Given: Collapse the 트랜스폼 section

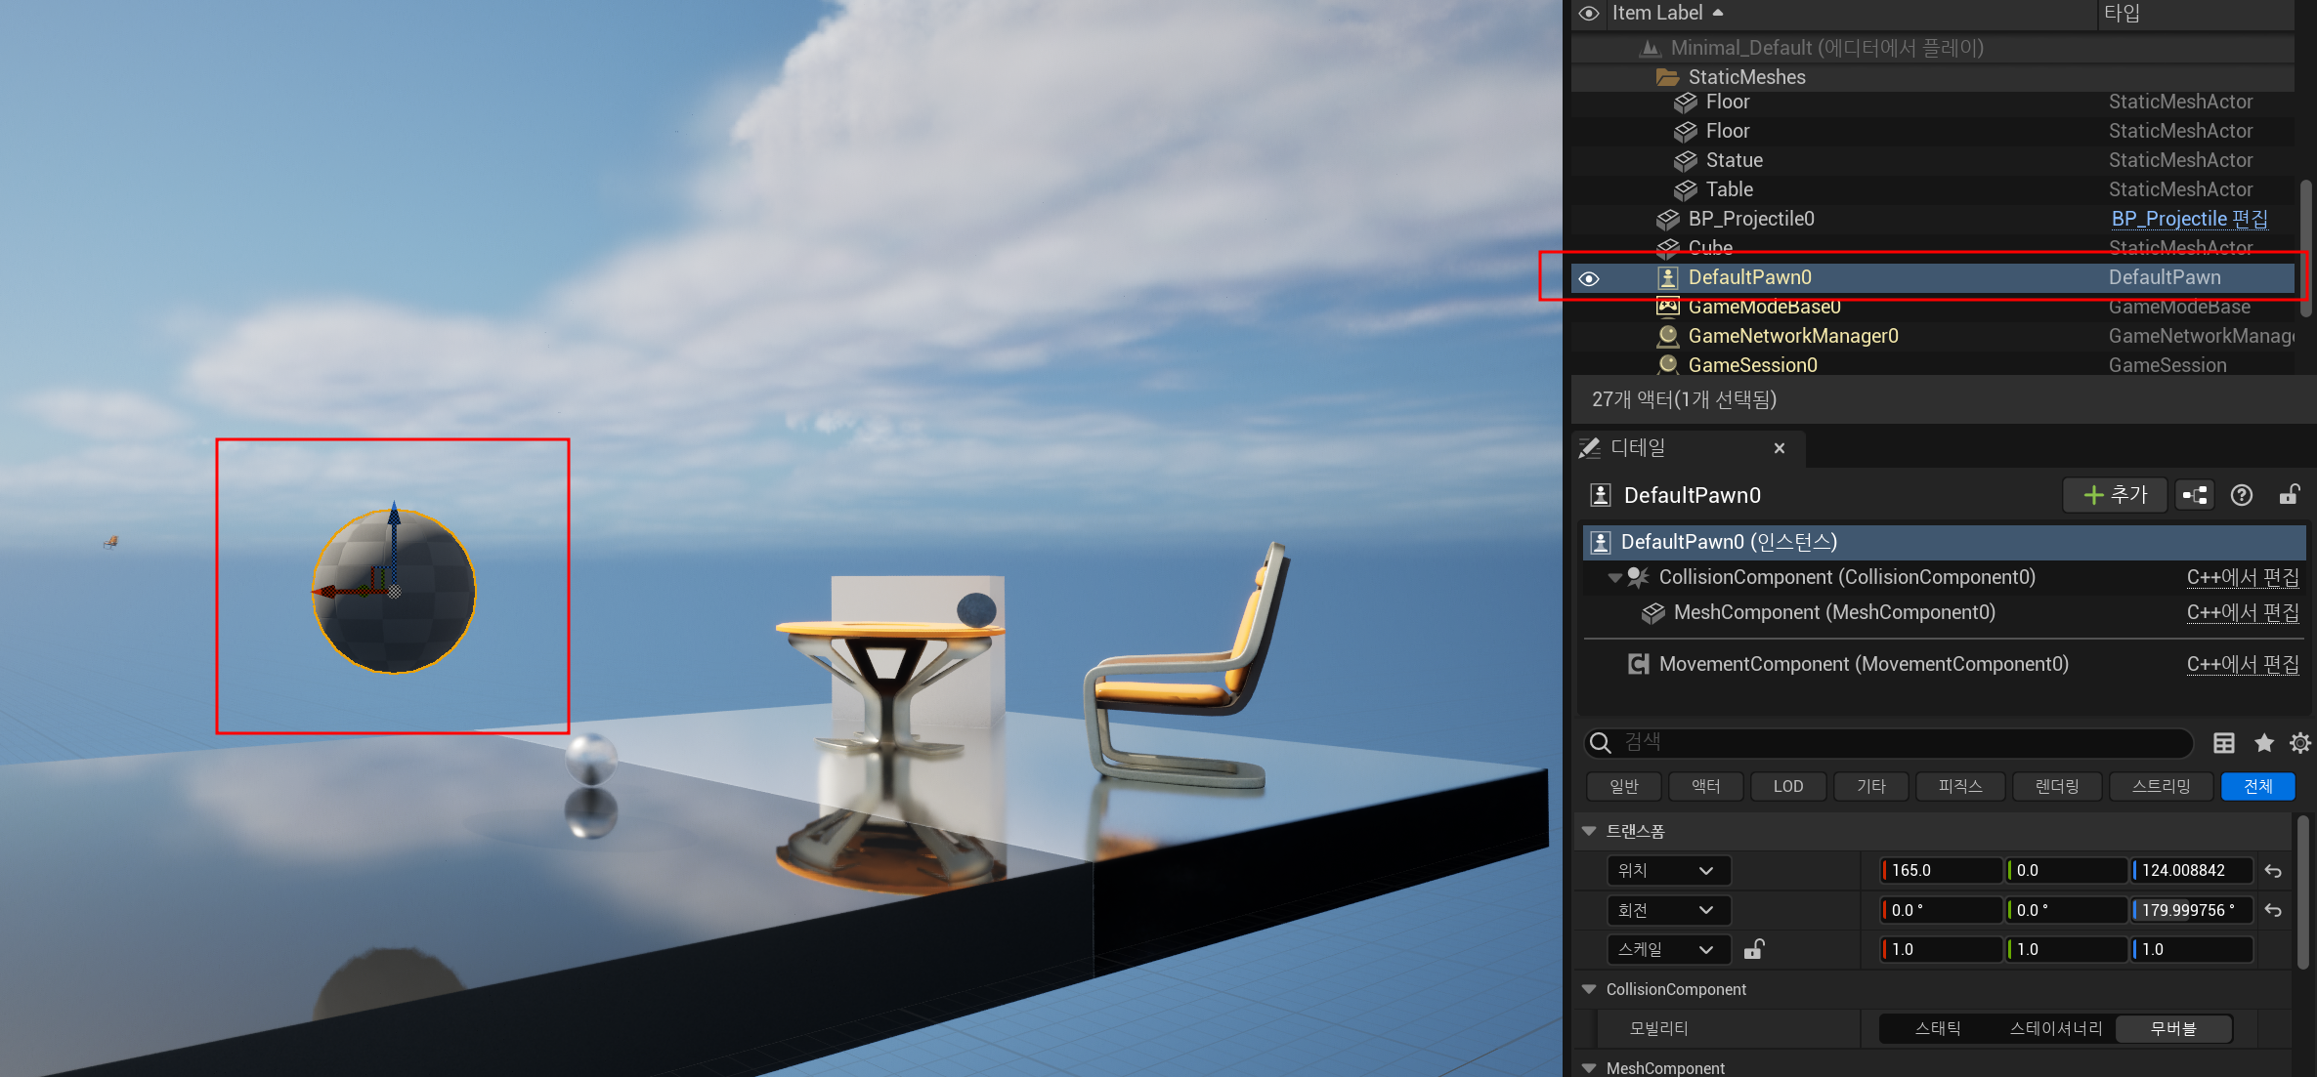Looking at the screenshot, I should pyautogui.click(x=1589, y=831).
